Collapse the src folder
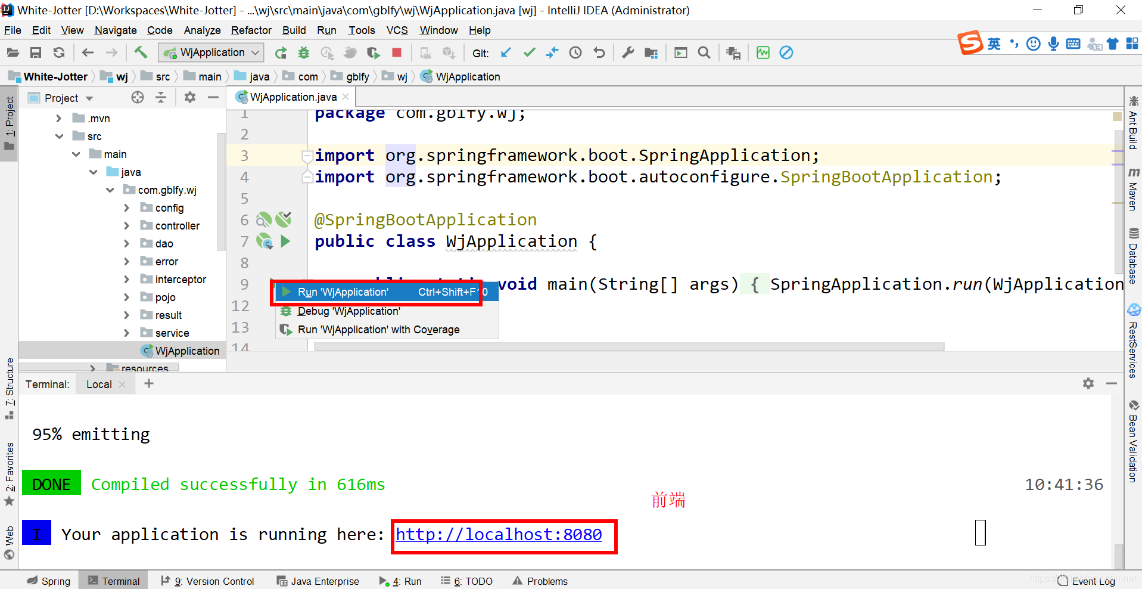Image resolution: width=1142 pixels, height=589 pixels. click(x=59, y=137)
